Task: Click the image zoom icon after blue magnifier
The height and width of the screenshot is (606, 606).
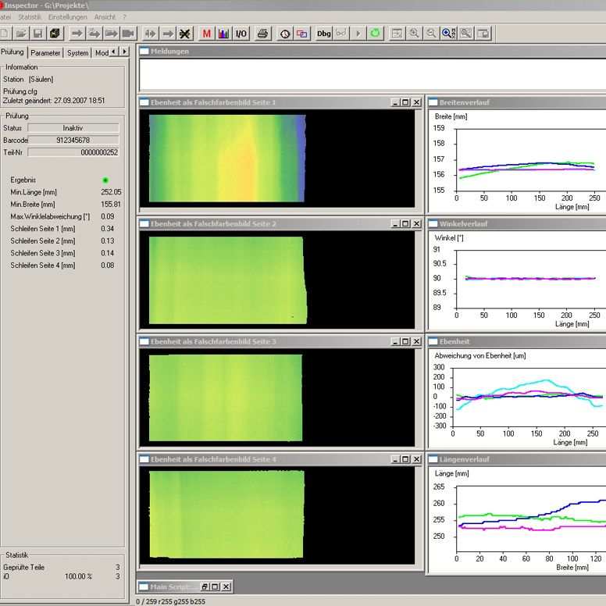Action: (466, 34)
